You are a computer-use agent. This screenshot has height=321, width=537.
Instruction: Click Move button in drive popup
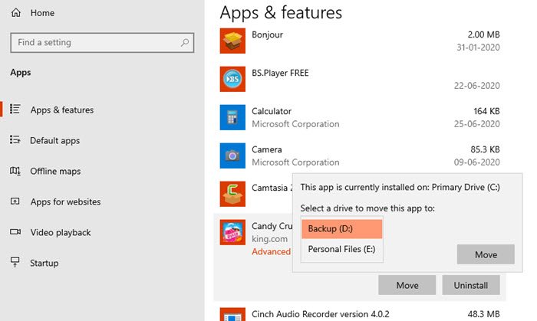coord(486,254)
